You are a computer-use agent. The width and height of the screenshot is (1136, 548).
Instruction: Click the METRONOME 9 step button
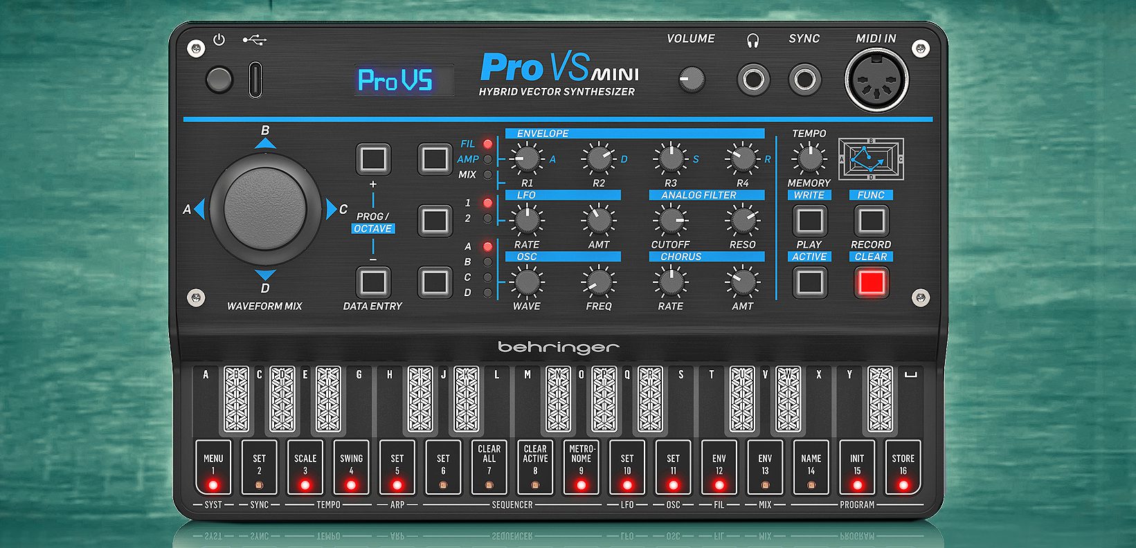pyautogui.click(x=581, y=467)
